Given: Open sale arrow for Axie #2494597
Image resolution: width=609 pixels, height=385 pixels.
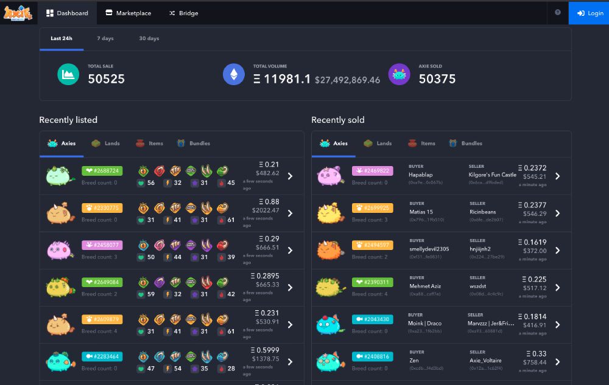Looking at the screenshot, I should [558, 251].
